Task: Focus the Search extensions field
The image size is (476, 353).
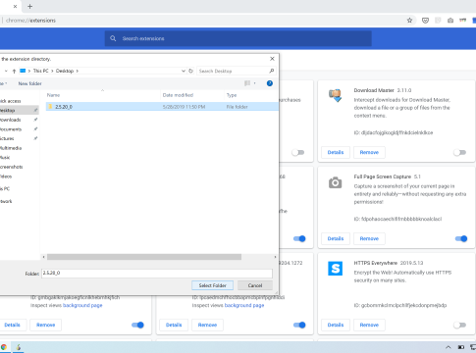Action: click(238, 38)
